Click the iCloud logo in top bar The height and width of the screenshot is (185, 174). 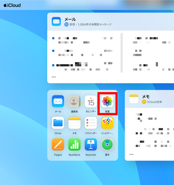point(12,5)
